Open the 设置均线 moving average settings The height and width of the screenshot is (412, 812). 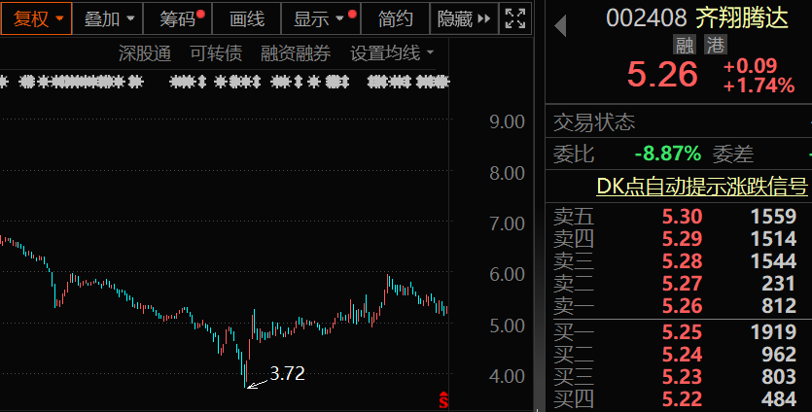(x=391, y=53)
